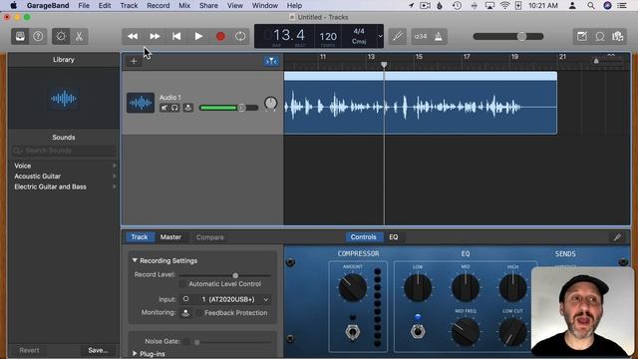This screenshot has width=638, height=359.
Task: Flip the EQ on/off switch
Action: pyautogui.click(x=418, y=332)
